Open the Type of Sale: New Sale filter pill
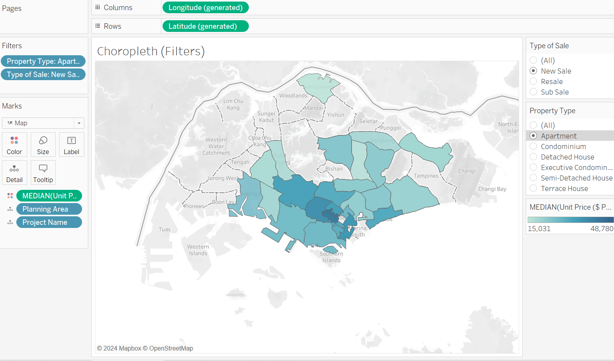614x361 pixels. click(43, 74)
